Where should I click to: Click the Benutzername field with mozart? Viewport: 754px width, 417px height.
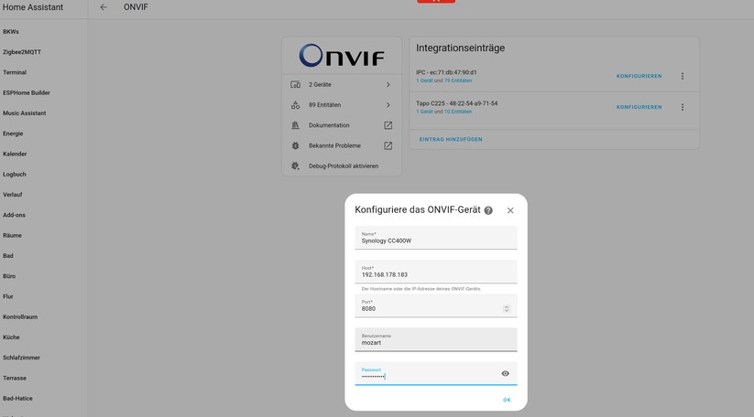click(x=436, y=340)
